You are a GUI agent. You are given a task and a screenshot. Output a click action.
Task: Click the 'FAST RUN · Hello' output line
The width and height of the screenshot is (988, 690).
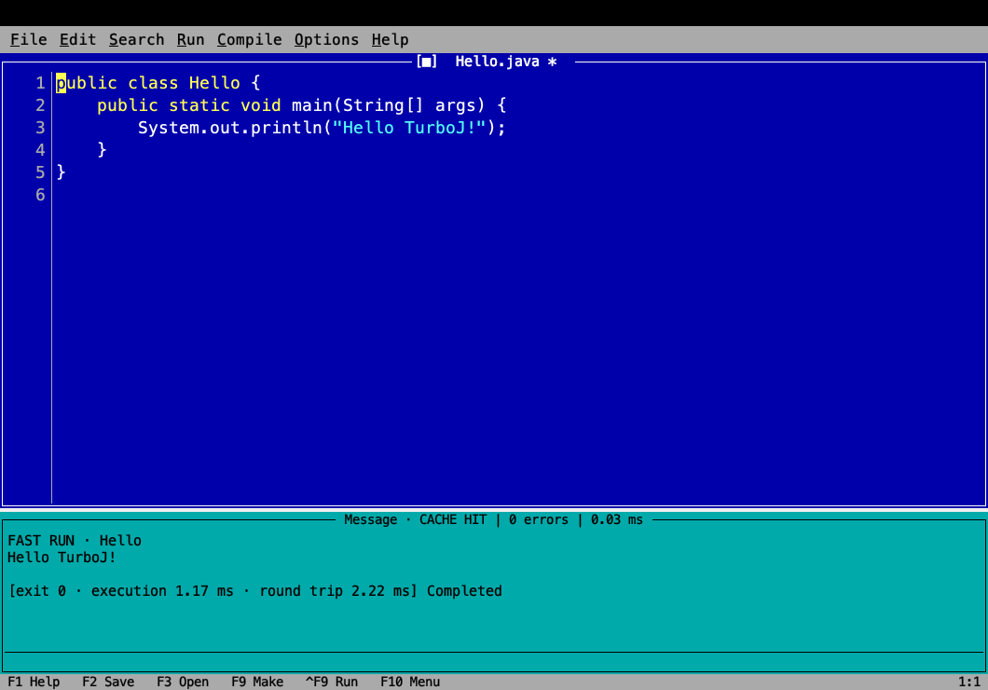point(75,541)
